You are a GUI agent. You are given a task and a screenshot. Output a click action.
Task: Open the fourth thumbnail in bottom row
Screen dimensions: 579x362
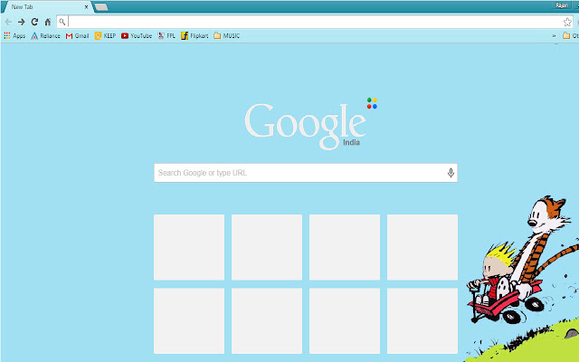[x=422, y=321]
